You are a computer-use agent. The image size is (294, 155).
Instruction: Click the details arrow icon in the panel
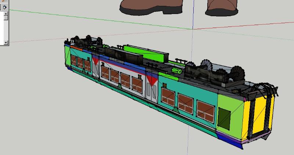(5, 7)
